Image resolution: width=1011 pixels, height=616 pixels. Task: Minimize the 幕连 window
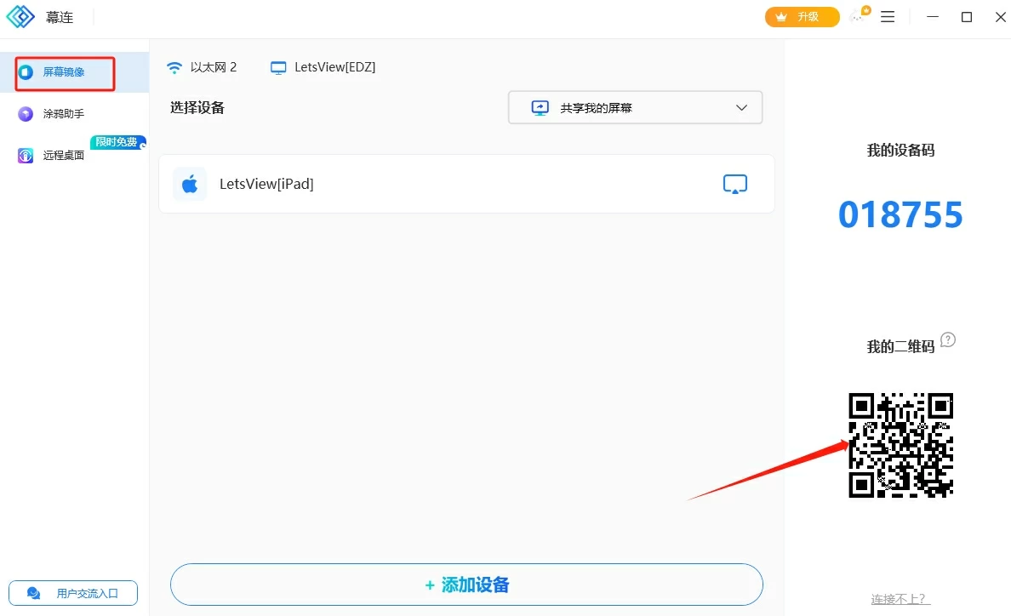pos(933,17)
